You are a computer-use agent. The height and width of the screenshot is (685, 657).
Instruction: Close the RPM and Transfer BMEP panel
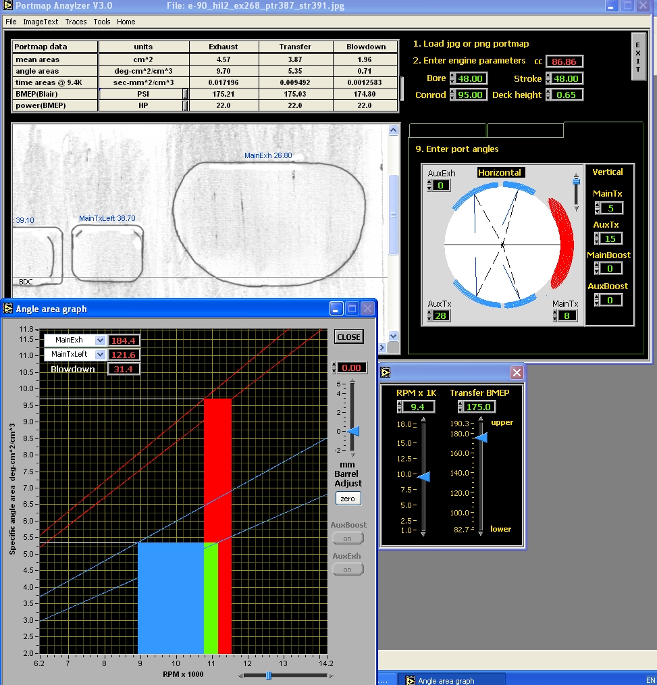point(516,372)
